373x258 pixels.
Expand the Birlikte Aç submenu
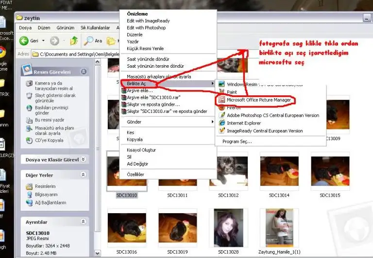coord(168,84)
